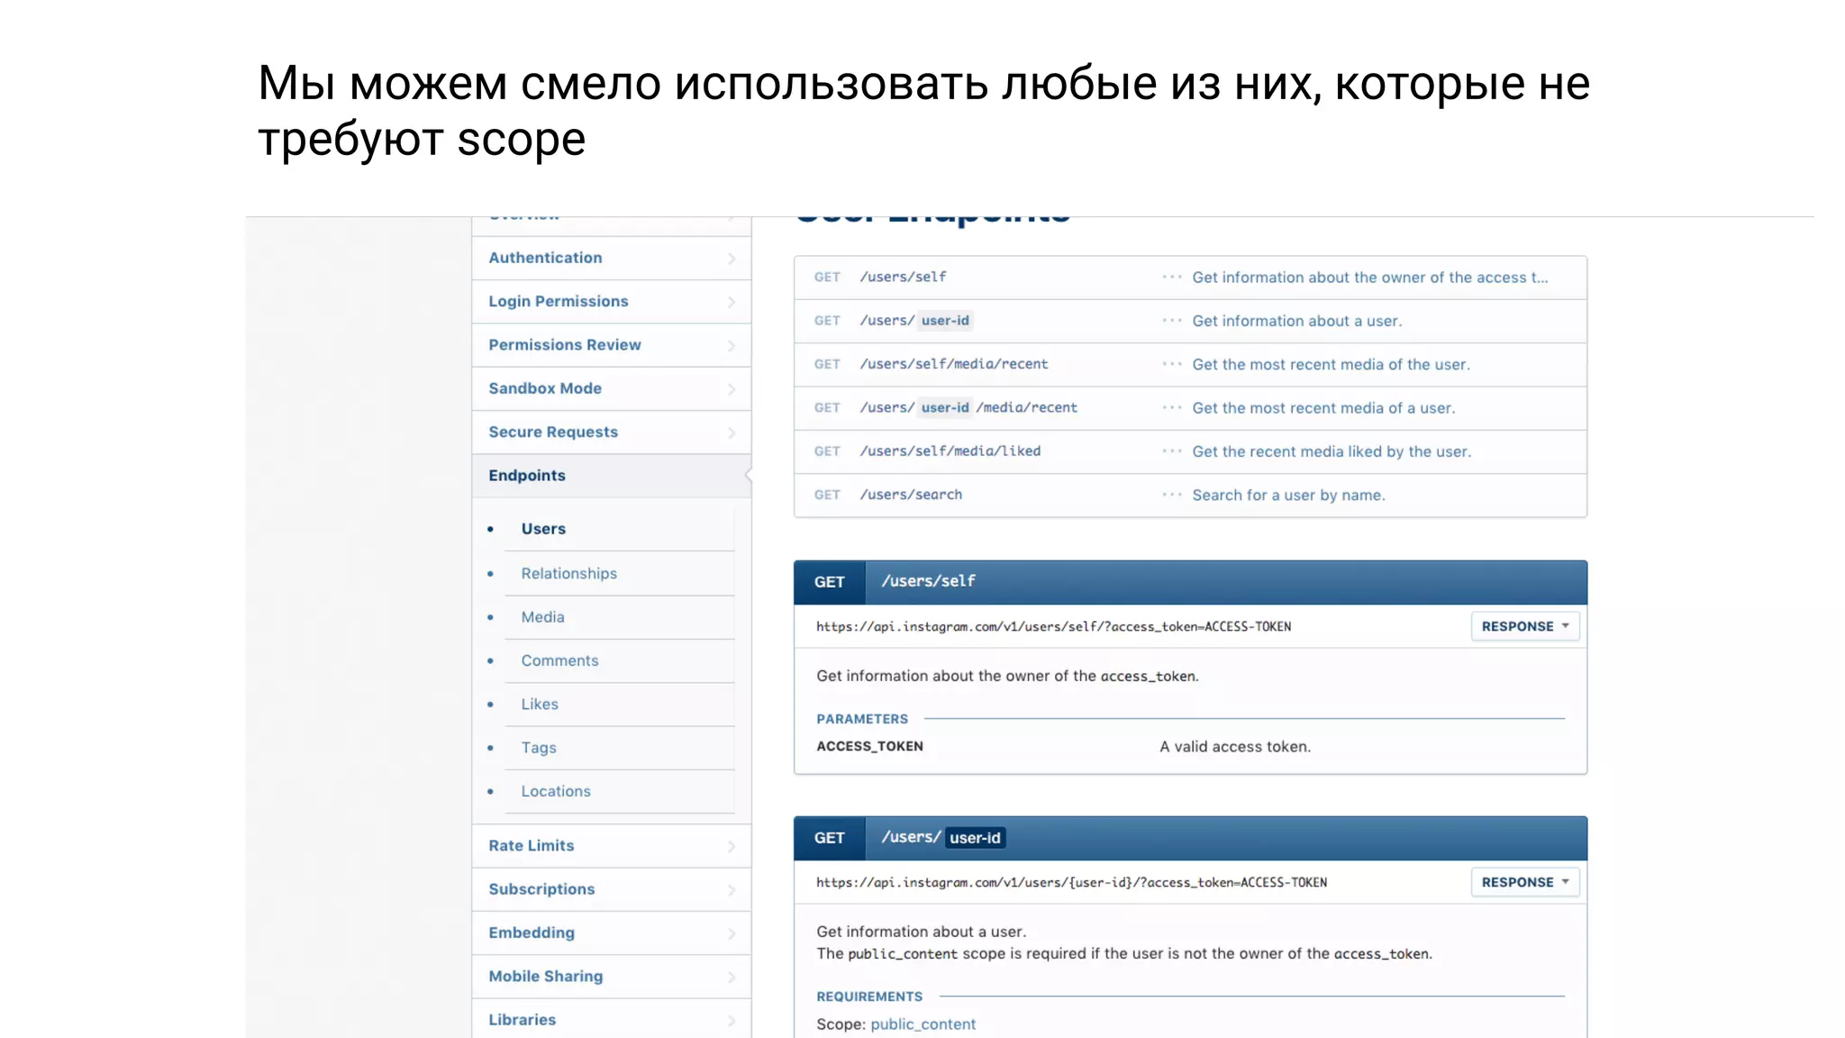
Task: Open the /users/user-id endpoint row
Action: click(1190, 321)
